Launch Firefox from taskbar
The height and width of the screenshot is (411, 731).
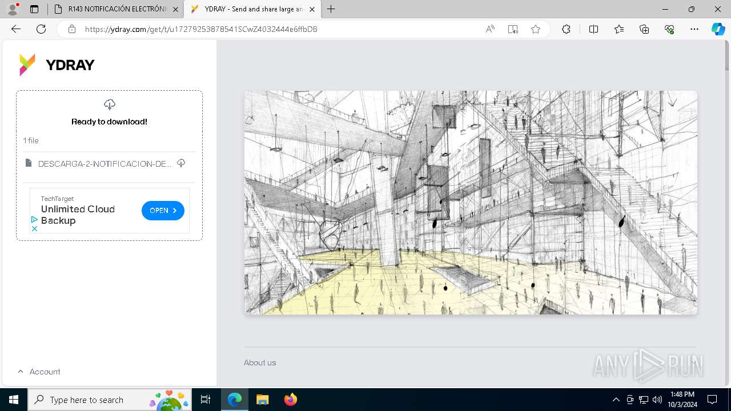pos(291,400)
